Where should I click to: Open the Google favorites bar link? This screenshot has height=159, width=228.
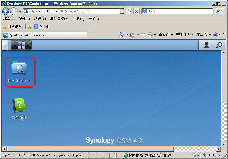pyautogui.click(x=42, y=27)
